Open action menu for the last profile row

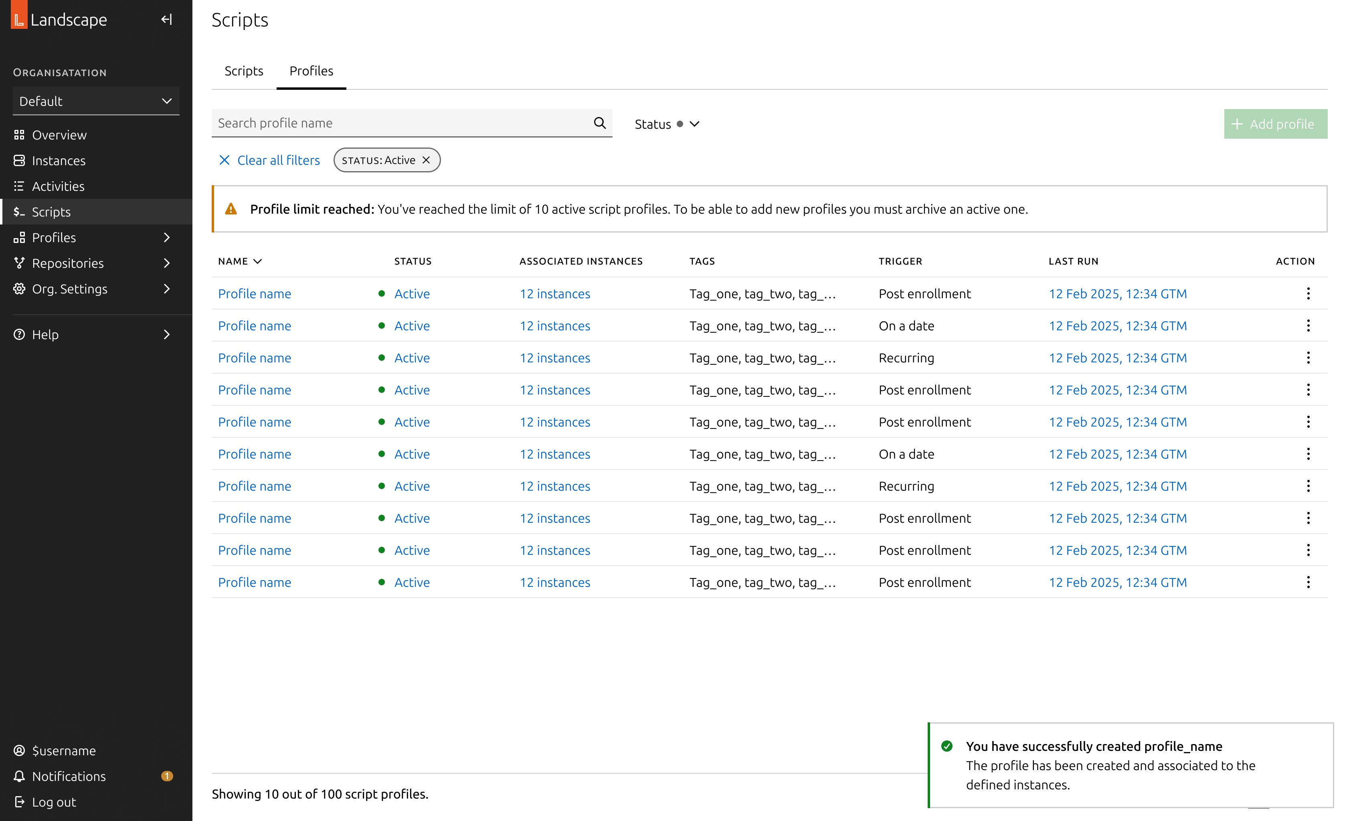(x=1308, y=582)
